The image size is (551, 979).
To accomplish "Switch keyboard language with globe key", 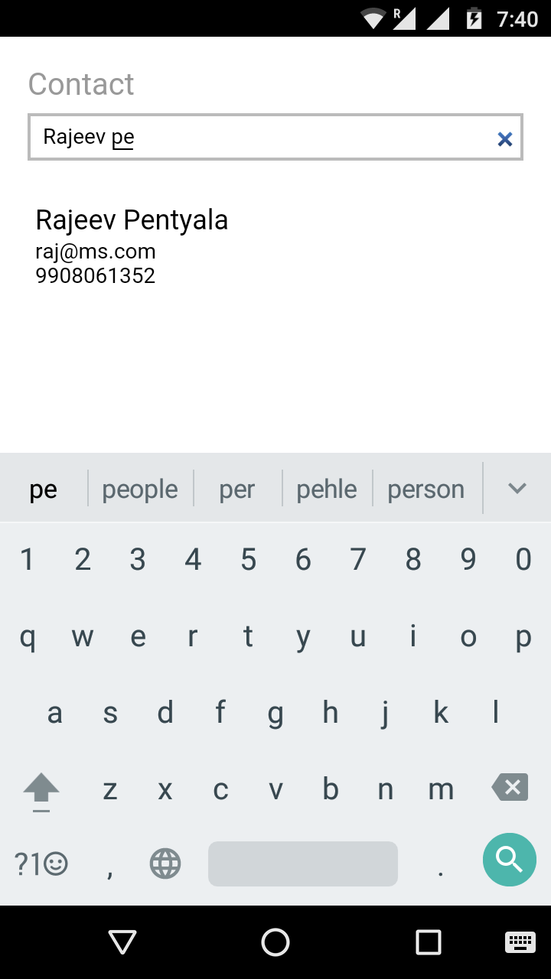I will [x=165, y=864].
